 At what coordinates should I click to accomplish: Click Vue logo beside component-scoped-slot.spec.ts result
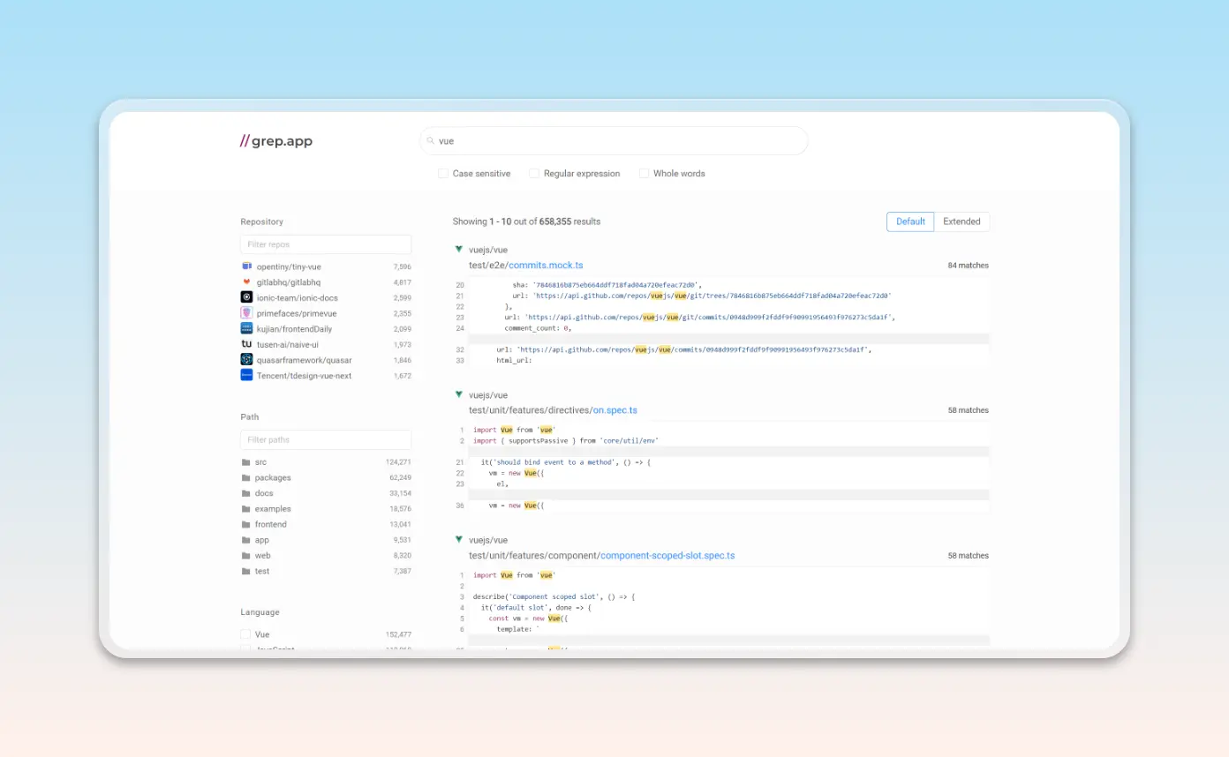459,539
